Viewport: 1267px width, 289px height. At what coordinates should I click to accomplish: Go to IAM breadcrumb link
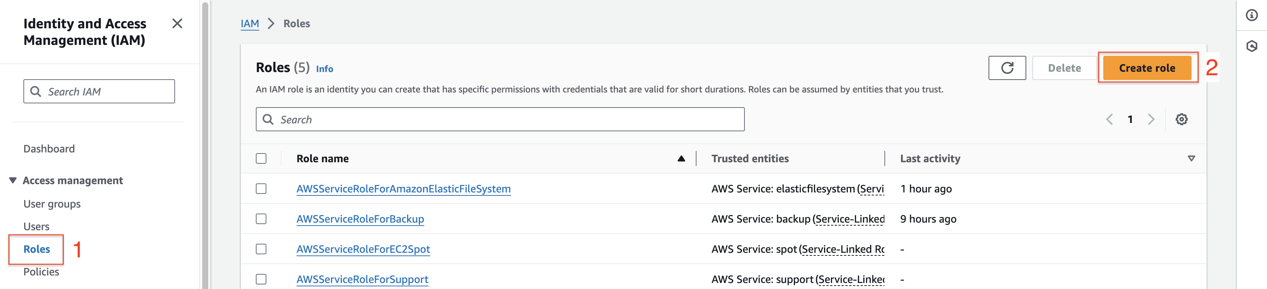[x=250, y=24]
